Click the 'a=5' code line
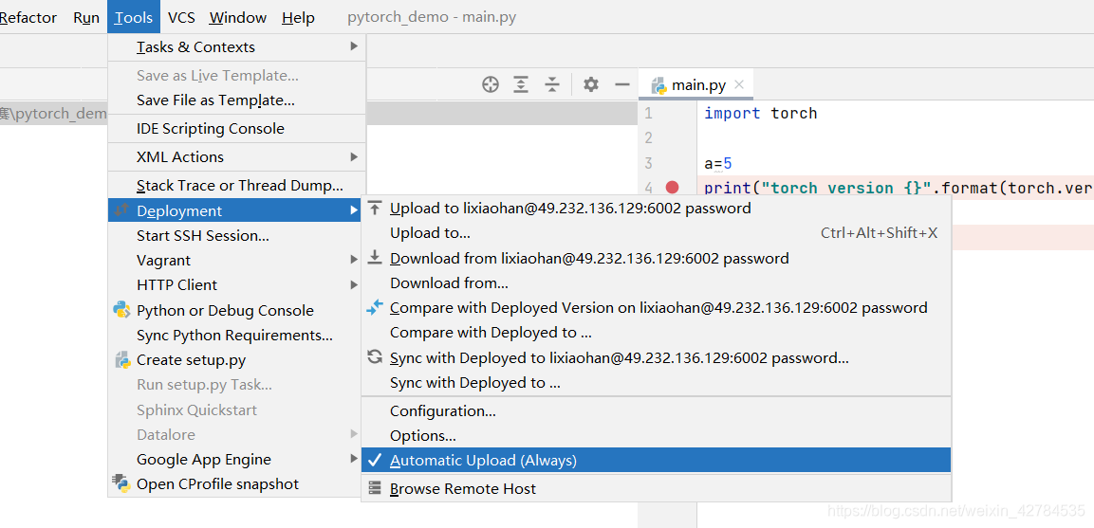This screenshot has width=1094, height=528. click(718, 164)
